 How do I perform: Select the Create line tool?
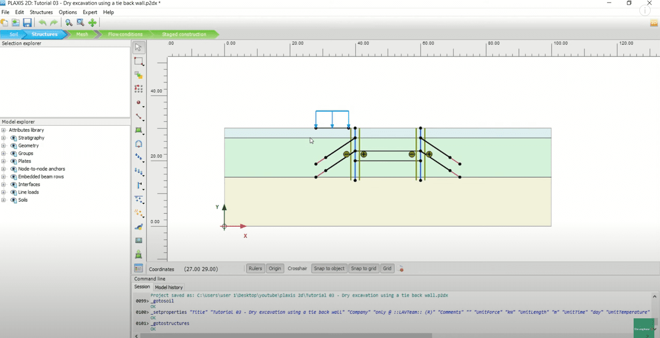(139, 117)
